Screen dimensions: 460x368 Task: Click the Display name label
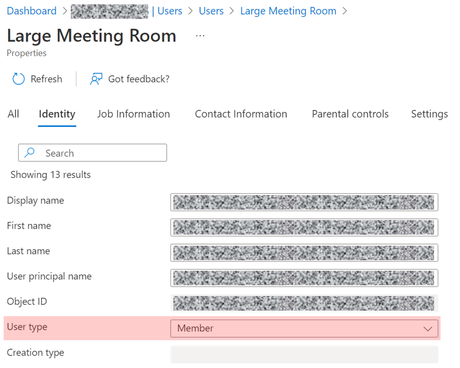tap(36, 201)
